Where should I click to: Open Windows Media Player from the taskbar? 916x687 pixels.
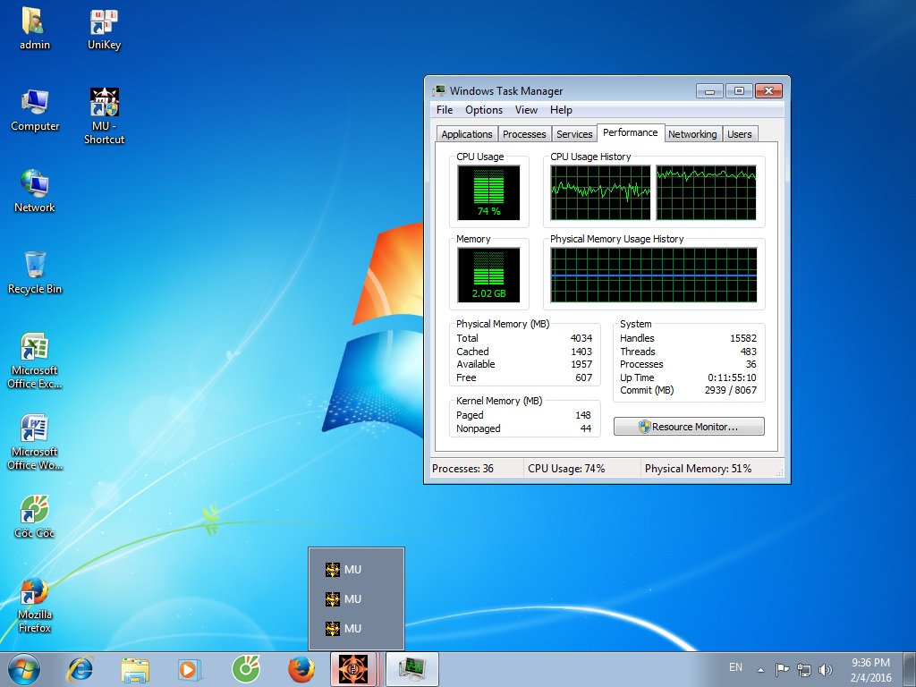point(190,669)
